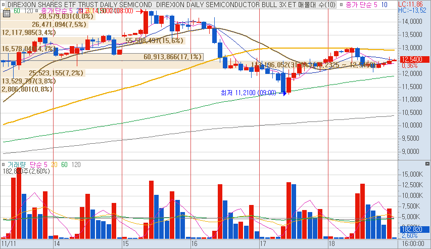Click the 13.0000 price axis label

pos(412,48)
